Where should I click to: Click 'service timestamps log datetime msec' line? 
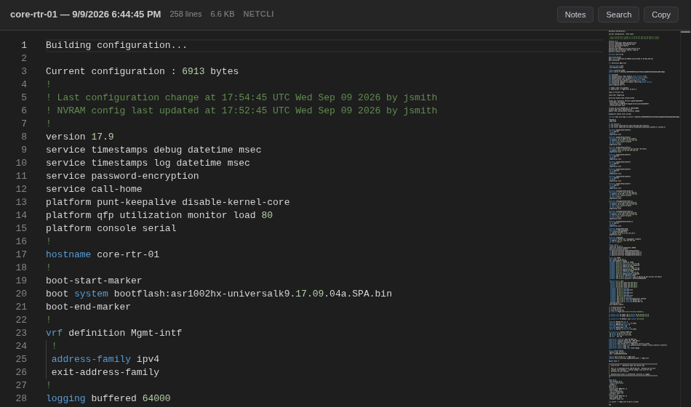[148, 163]
